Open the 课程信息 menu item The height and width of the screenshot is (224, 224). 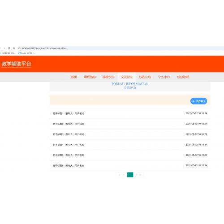[90, 77]
